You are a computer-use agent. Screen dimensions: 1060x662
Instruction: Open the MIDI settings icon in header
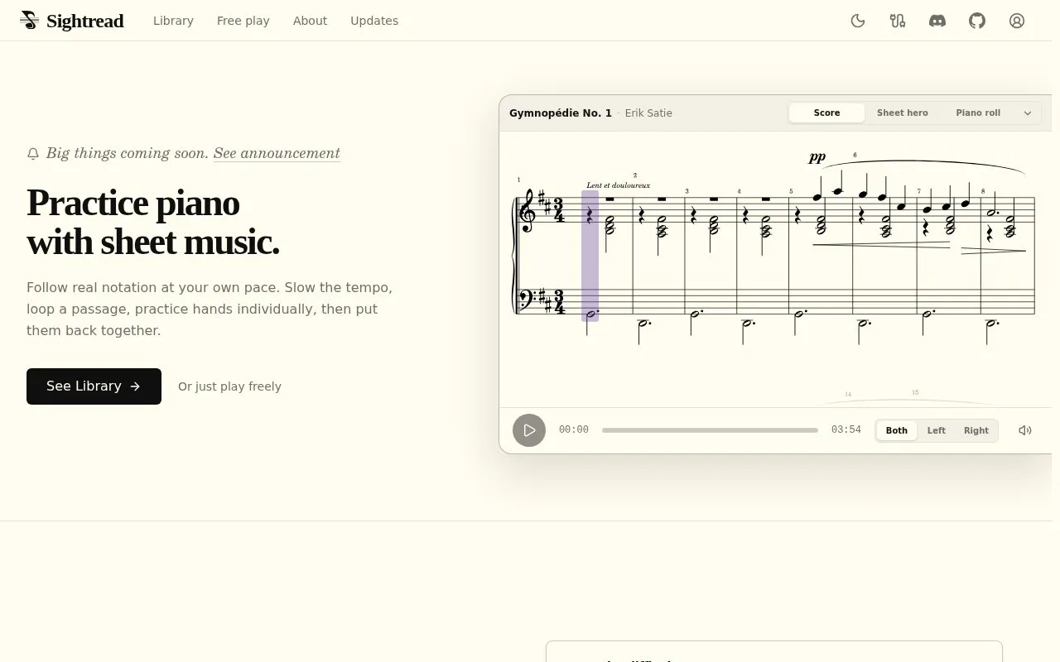pyautogui.click(x=898, y=21)
